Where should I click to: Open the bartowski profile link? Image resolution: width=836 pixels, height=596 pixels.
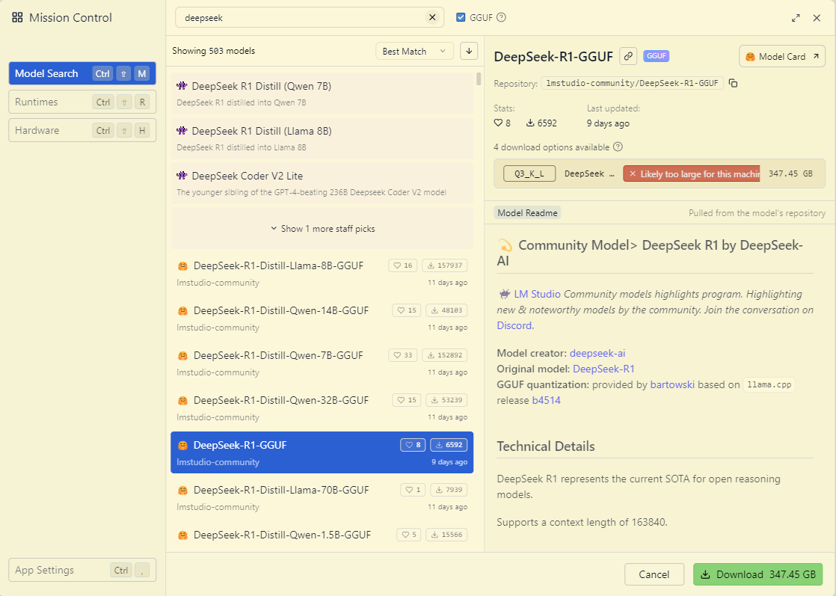coord(671,384)
